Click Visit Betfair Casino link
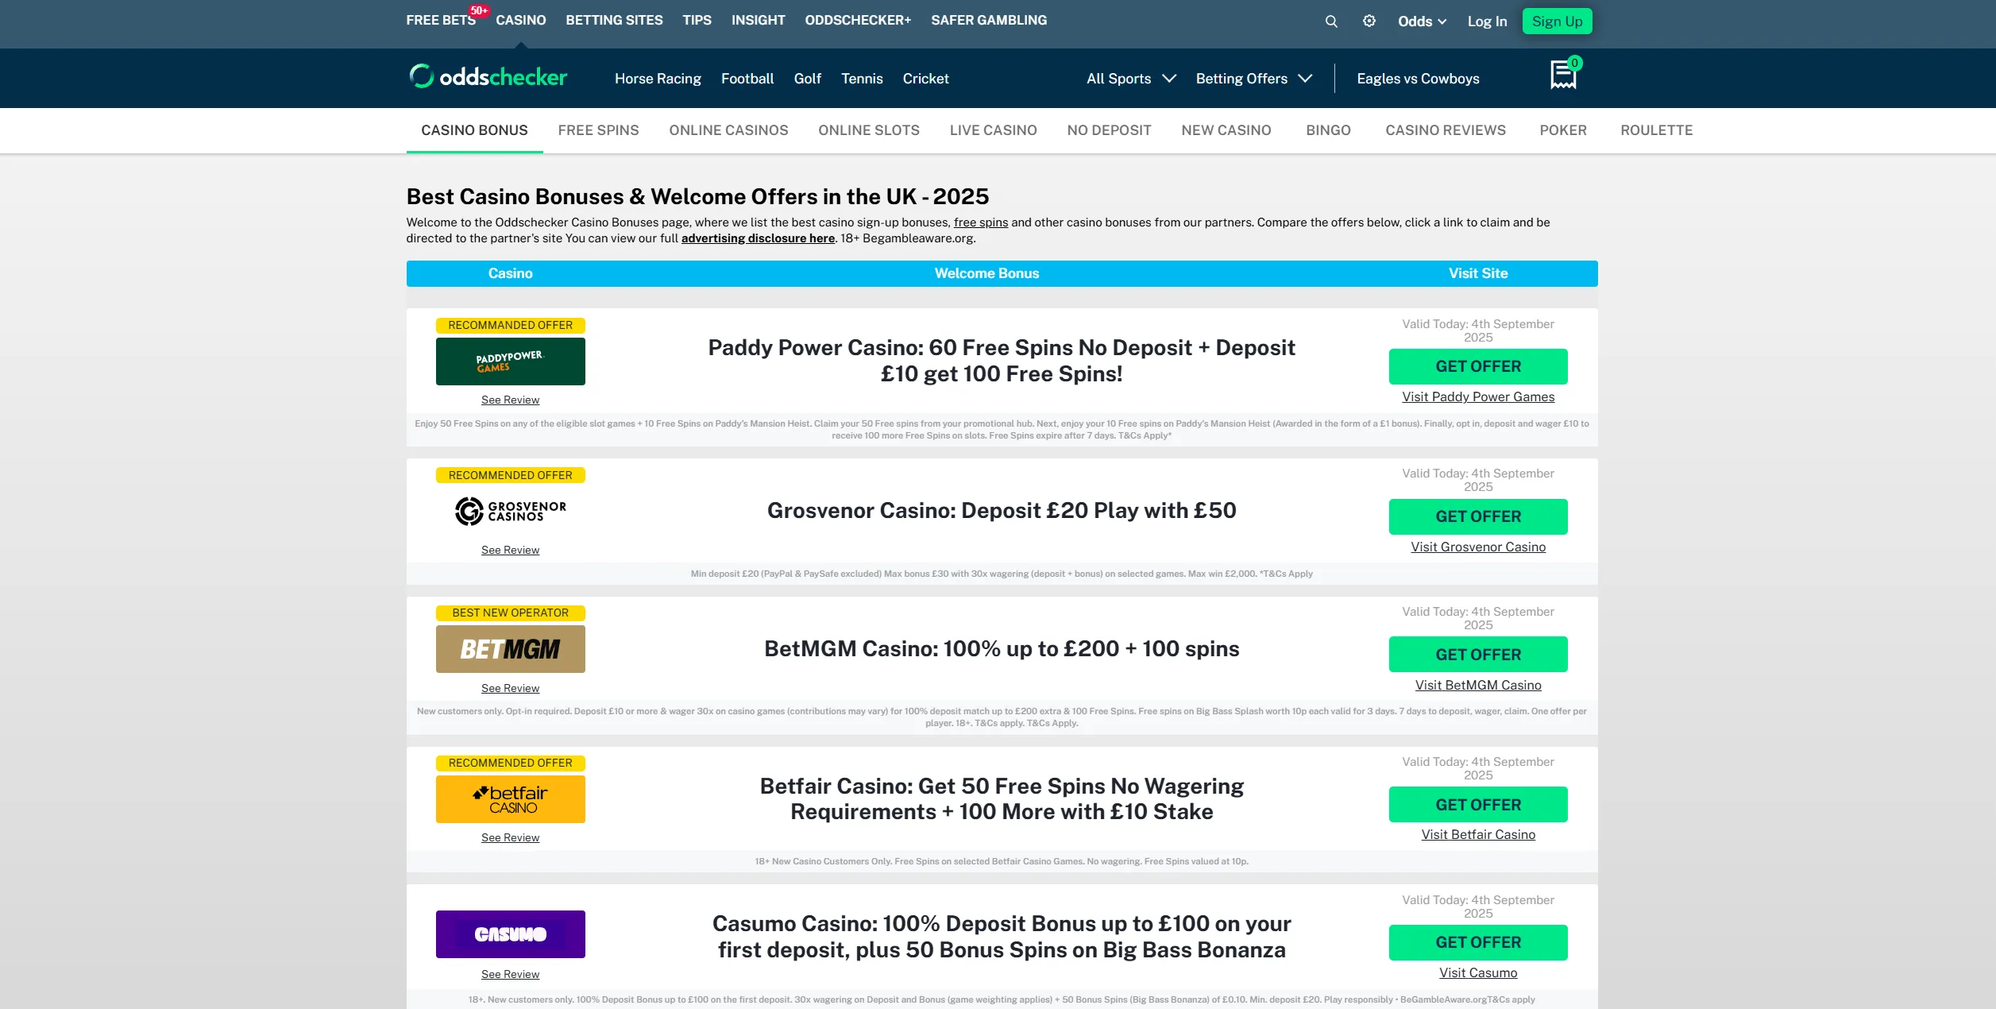 point(1478,834)
